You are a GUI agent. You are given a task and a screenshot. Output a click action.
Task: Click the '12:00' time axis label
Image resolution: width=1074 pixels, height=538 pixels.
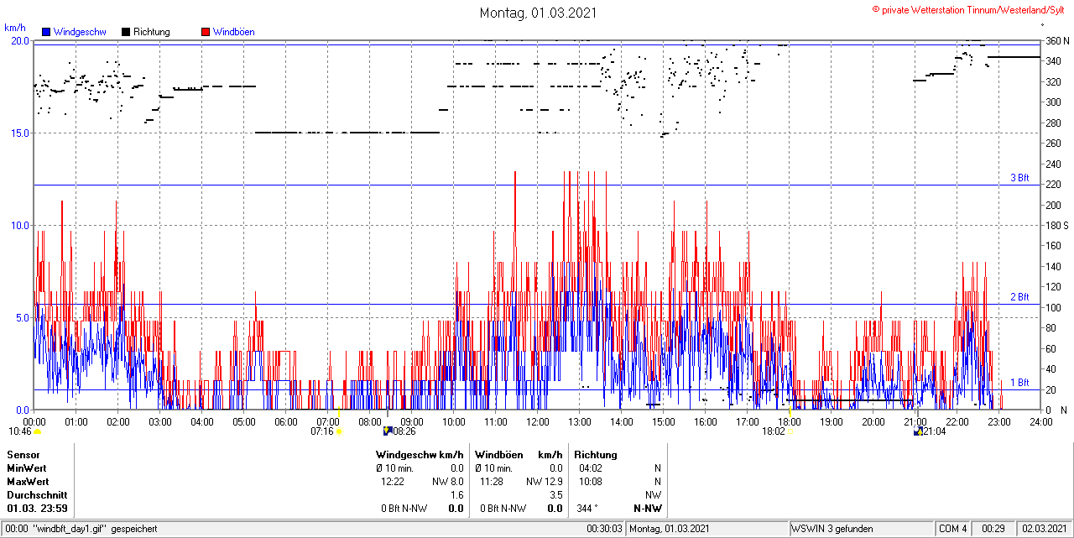(537, 421)
